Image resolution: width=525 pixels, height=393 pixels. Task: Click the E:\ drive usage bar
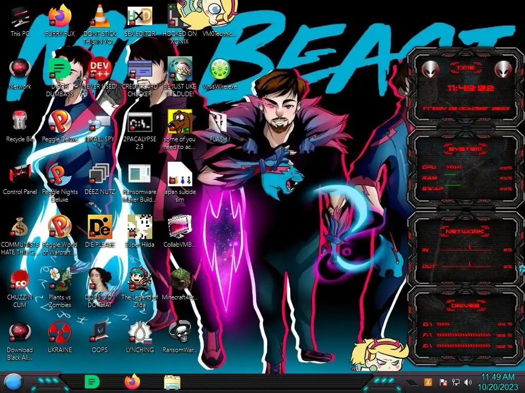(x=468, y=346)
